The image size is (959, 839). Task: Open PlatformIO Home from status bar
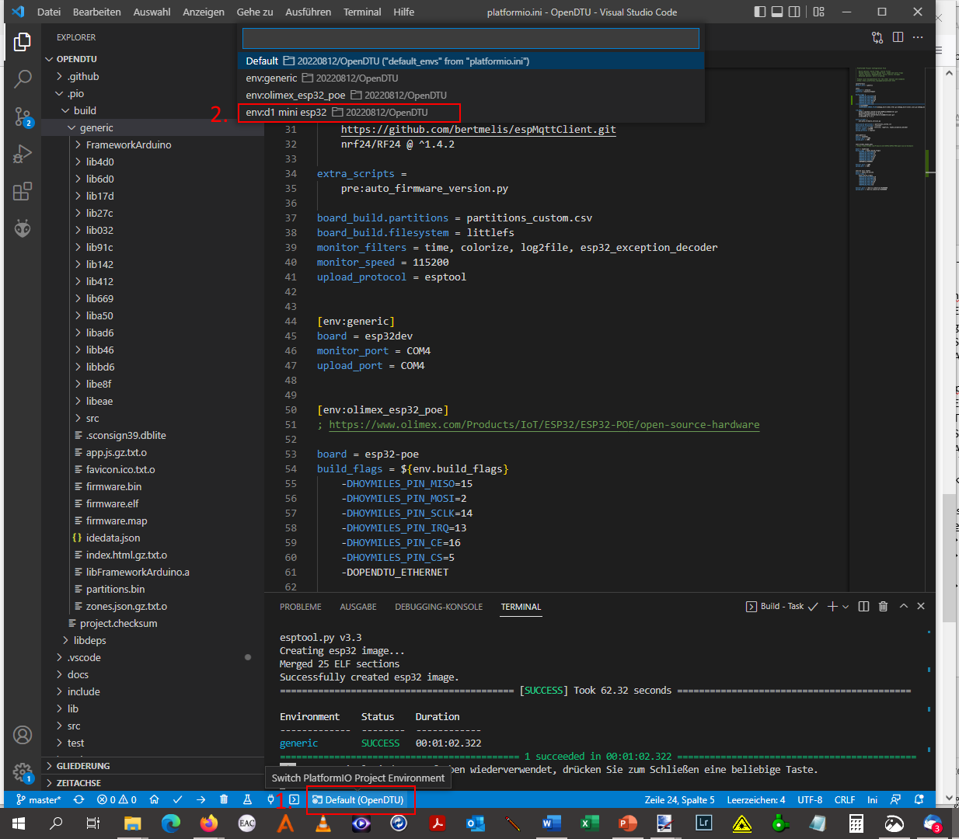[154, 799]
